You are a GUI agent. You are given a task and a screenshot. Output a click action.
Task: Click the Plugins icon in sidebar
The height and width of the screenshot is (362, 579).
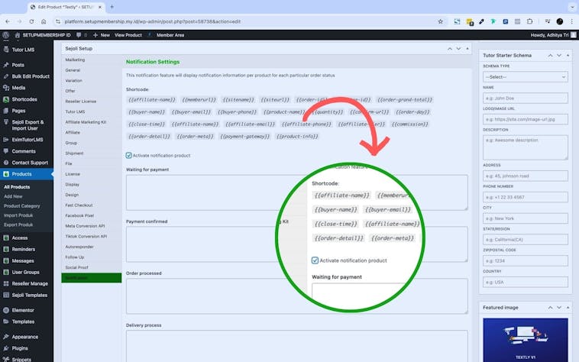point(5,347)
